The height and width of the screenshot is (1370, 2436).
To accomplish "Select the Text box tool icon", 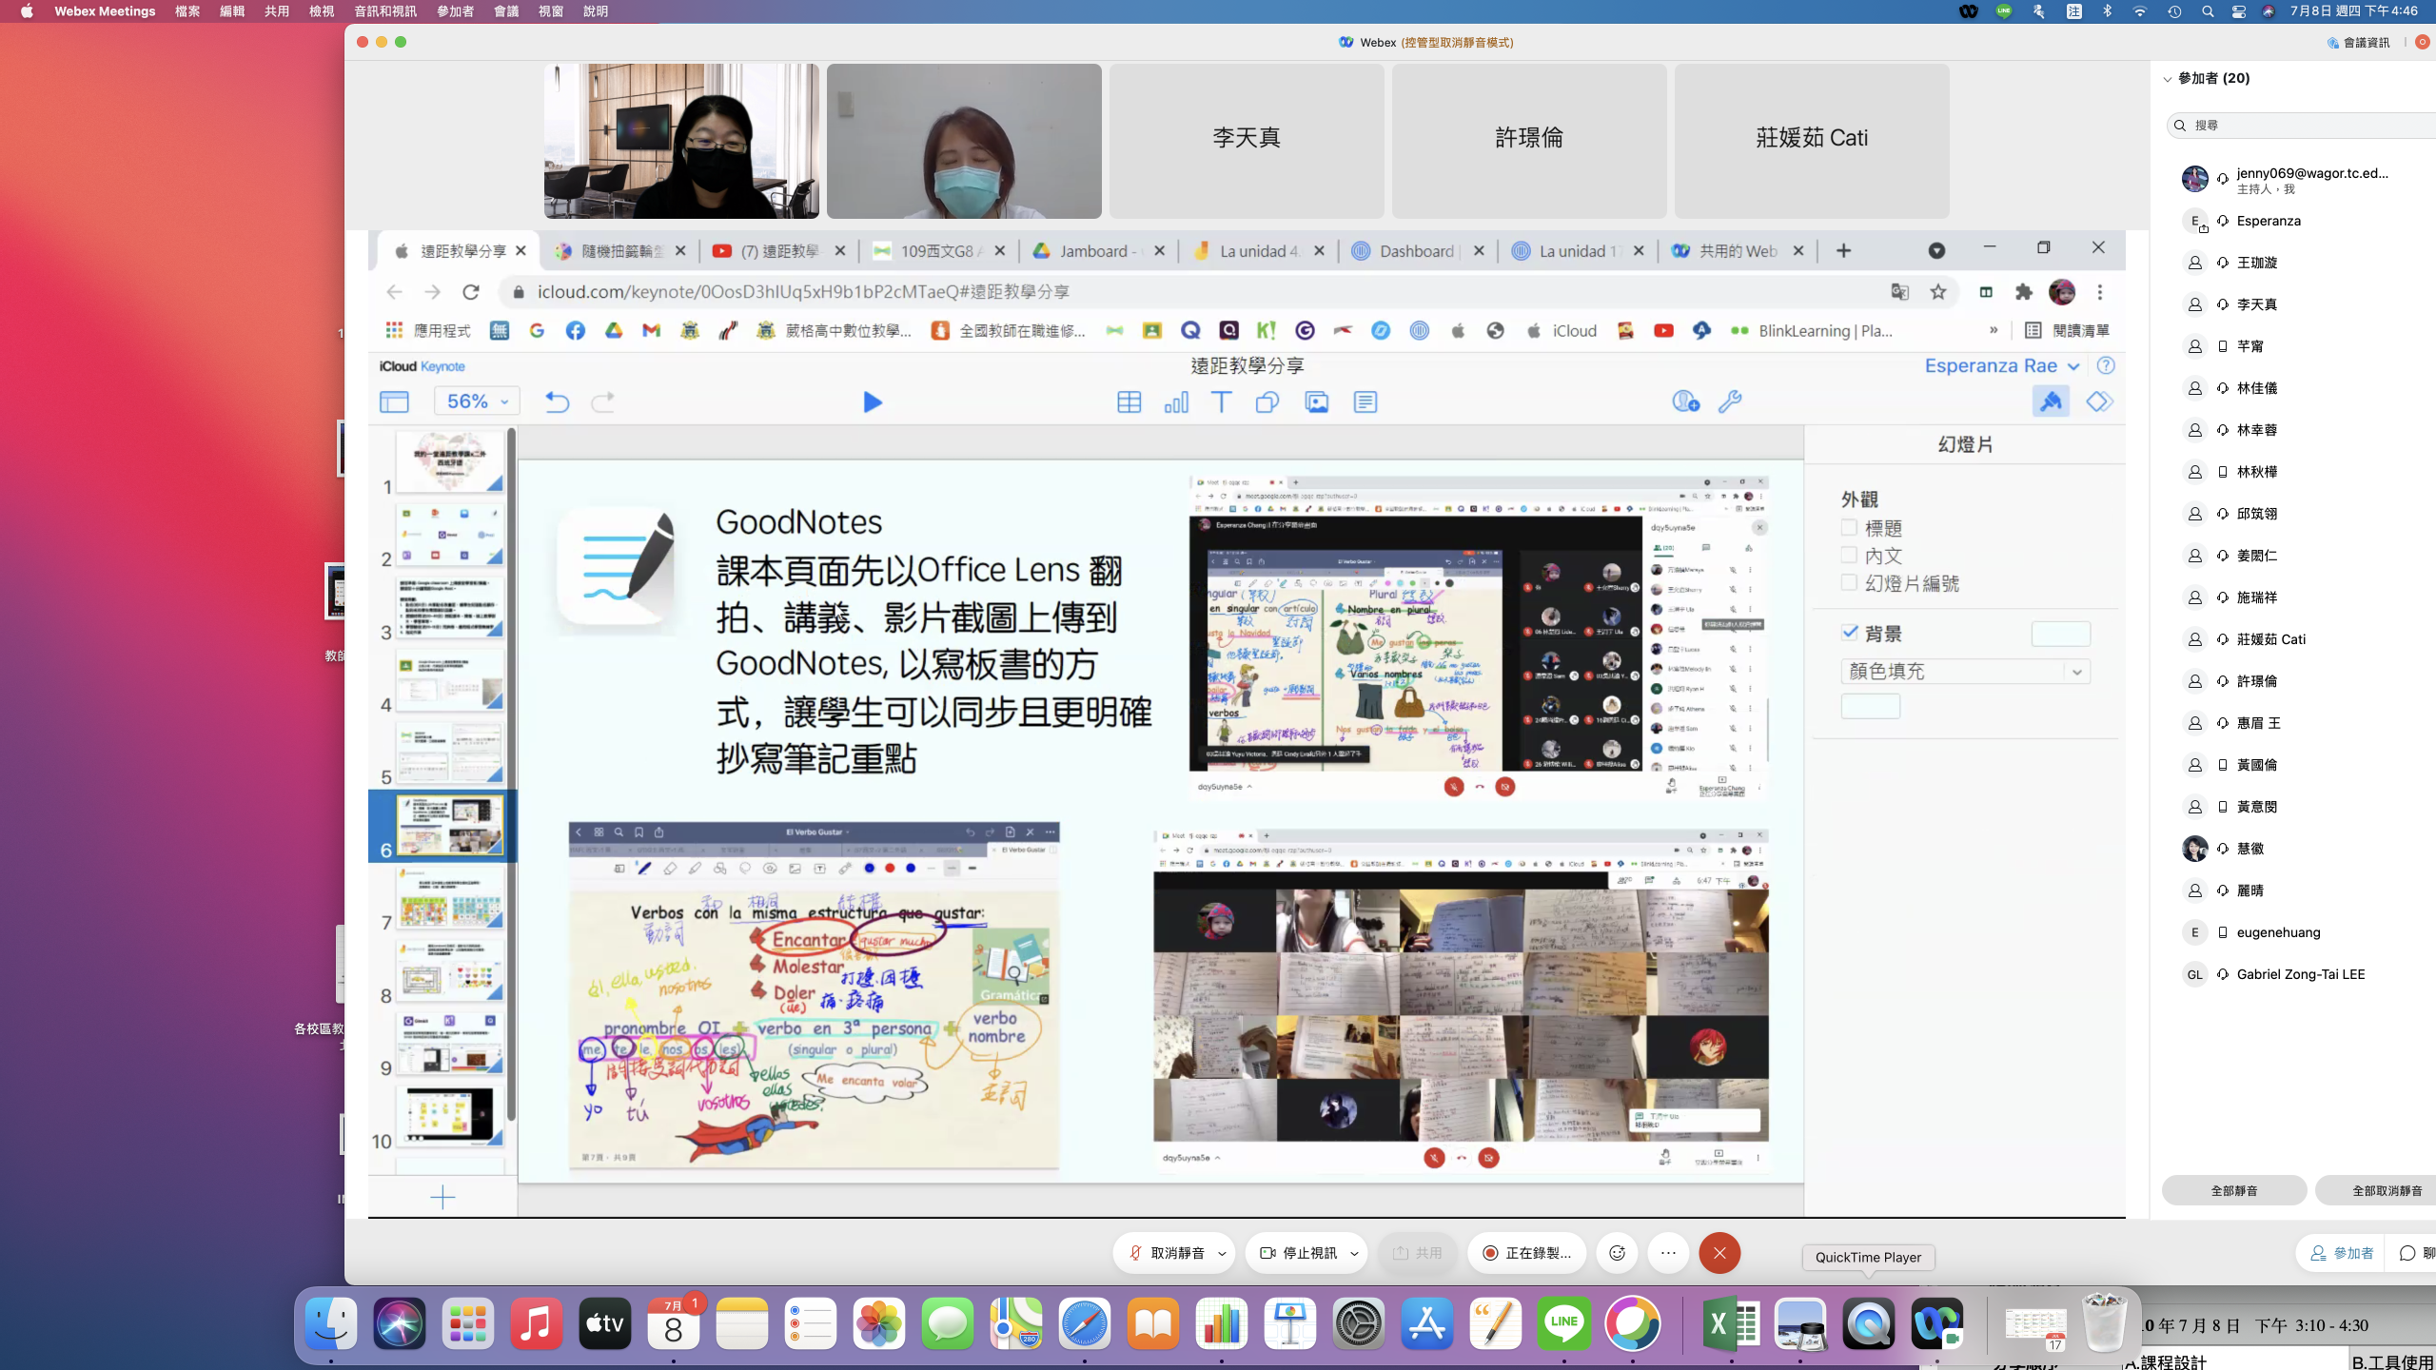I will 1221,402.
